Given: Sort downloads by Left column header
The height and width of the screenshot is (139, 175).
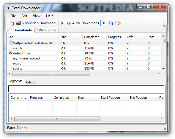Looking at the screenshot, I should pyautogui.click(x=135, y=37).
